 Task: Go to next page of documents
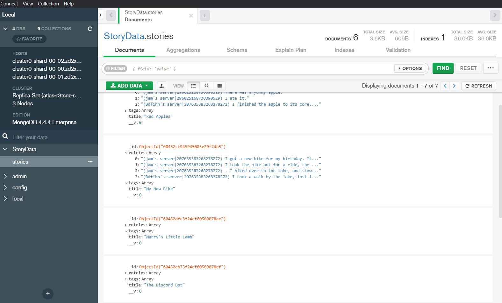pos(454,86)
